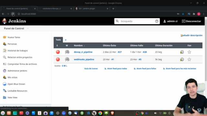Favorite the webhooks_pipeline job

point(189,59)
